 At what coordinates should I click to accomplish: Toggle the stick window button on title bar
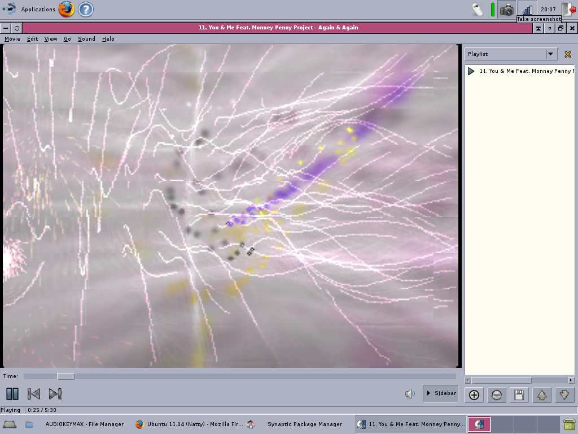[x=17, y=28]
